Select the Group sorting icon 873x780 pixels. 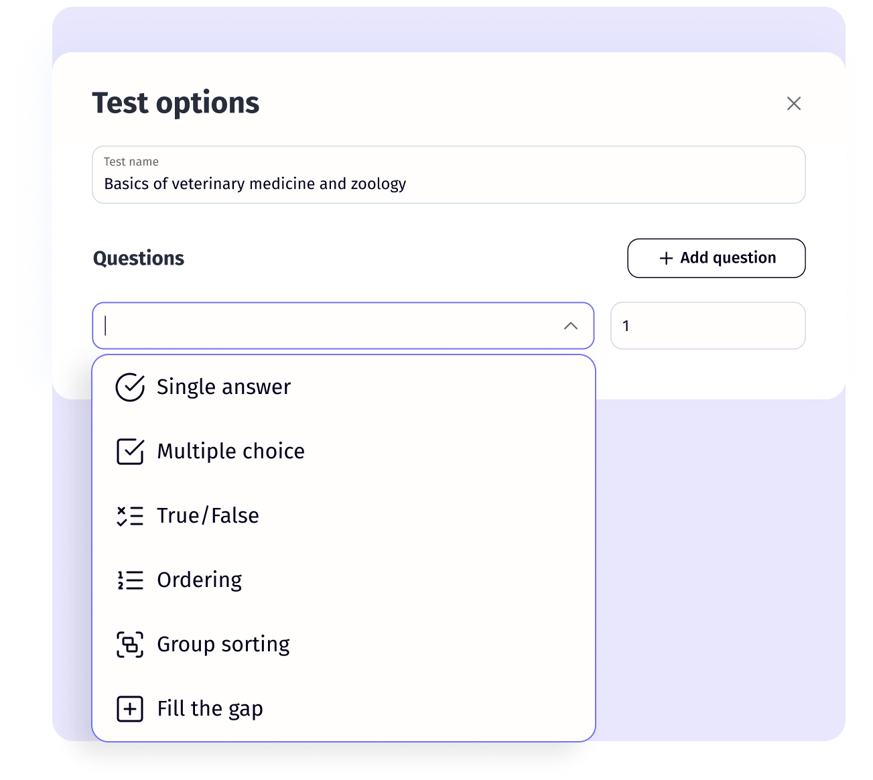pos(130,644)
